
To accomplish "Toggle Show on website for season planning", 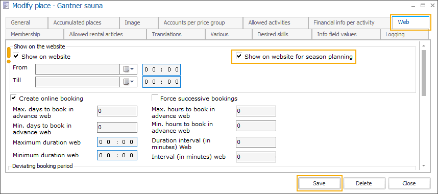I will (239, 56).
